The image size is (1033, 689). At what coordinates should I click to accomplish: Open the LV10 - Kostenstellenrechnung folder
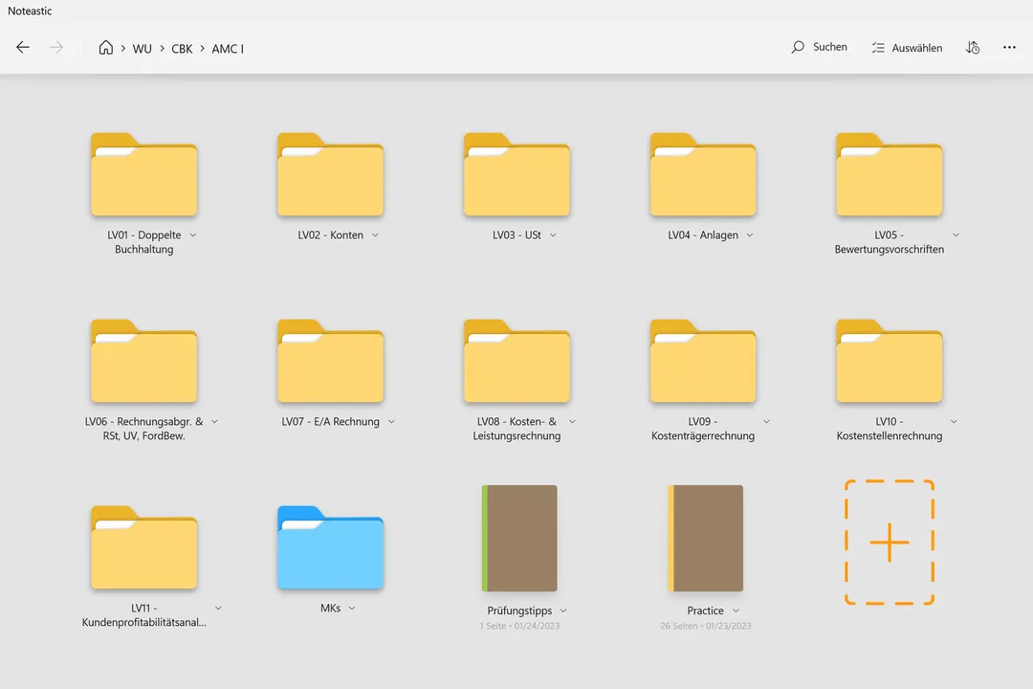pyautogui.click(x=889, y=362)
